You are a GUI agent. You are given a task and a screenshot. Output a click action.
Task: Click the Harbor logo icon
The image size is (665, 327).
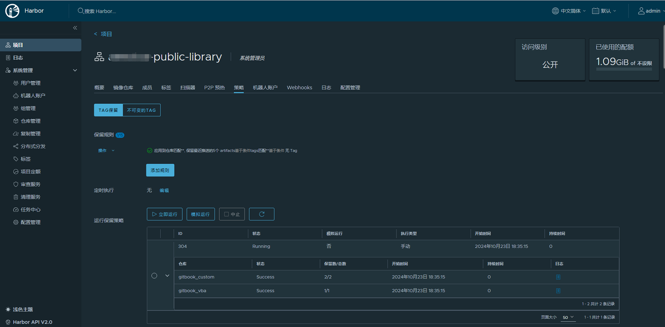(x=12, y=11)
